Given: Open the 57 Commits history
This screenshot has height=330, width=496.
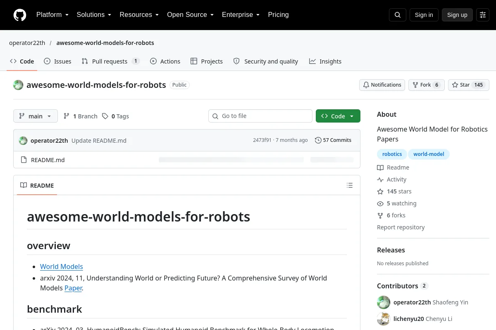Looking at the screenshot, I should (x=333, y=140).
